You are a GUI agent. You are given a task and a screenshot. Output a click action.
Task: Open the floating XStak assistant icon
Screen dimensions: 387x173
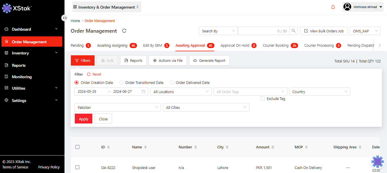[378, 162]
